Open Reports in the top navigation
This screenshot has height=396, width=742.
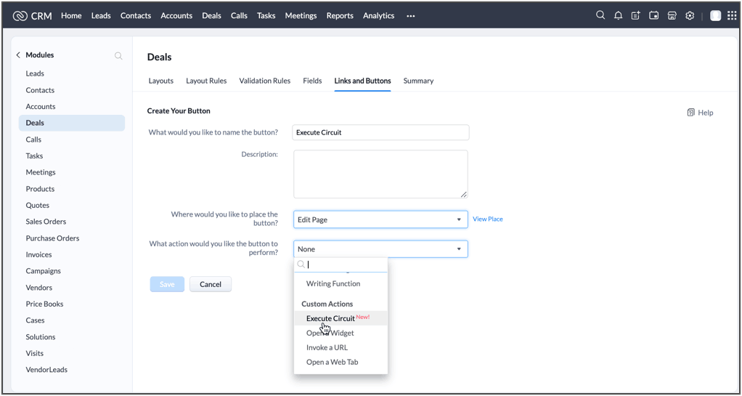click(340, 16)
